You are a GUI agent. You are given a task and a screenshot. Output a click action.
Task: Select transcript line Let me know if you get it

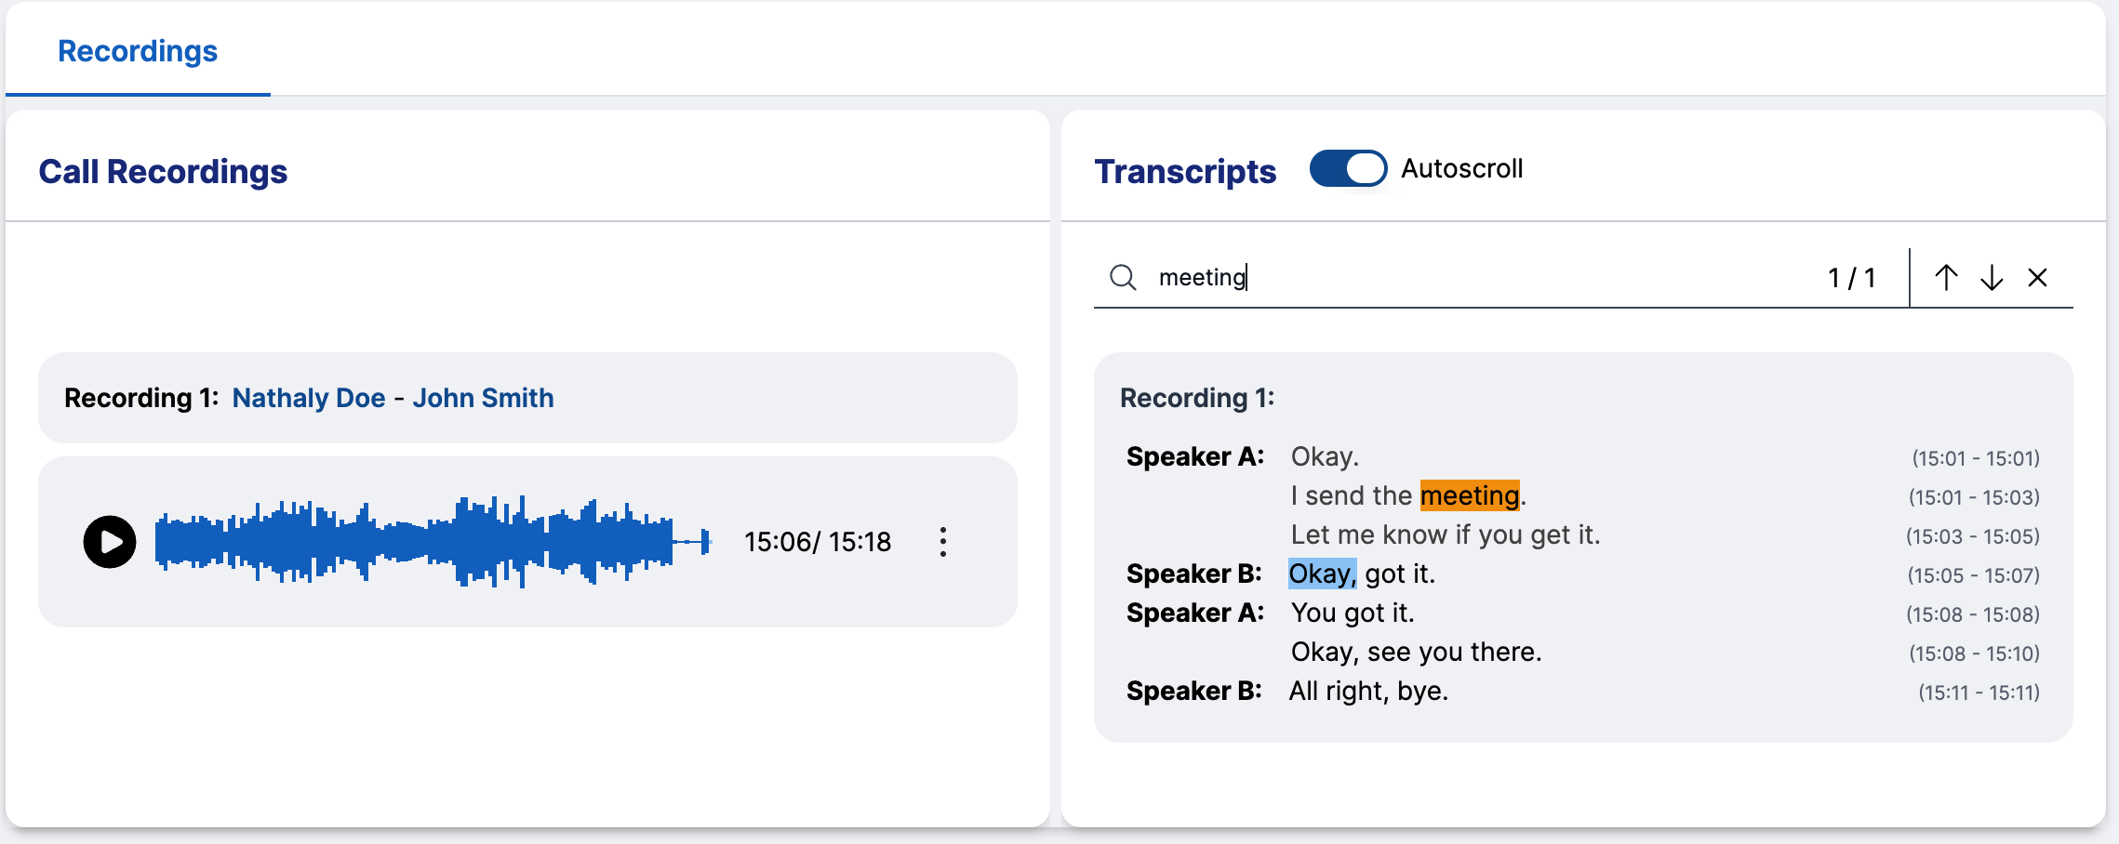click(1446, 534)
